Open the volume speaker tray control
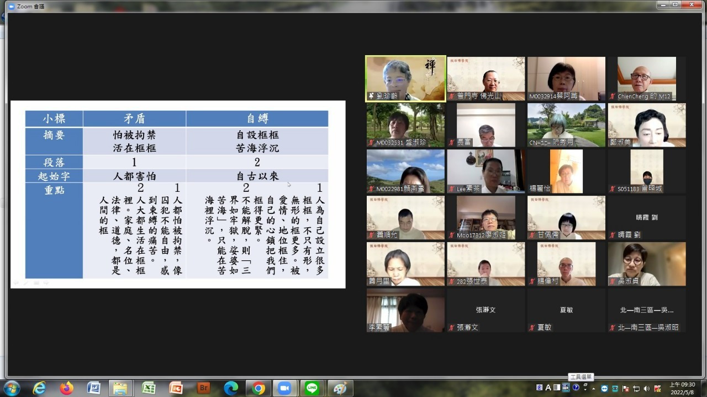Image resolution: width=707 pixels, height=397 pixels. [646, 388]
